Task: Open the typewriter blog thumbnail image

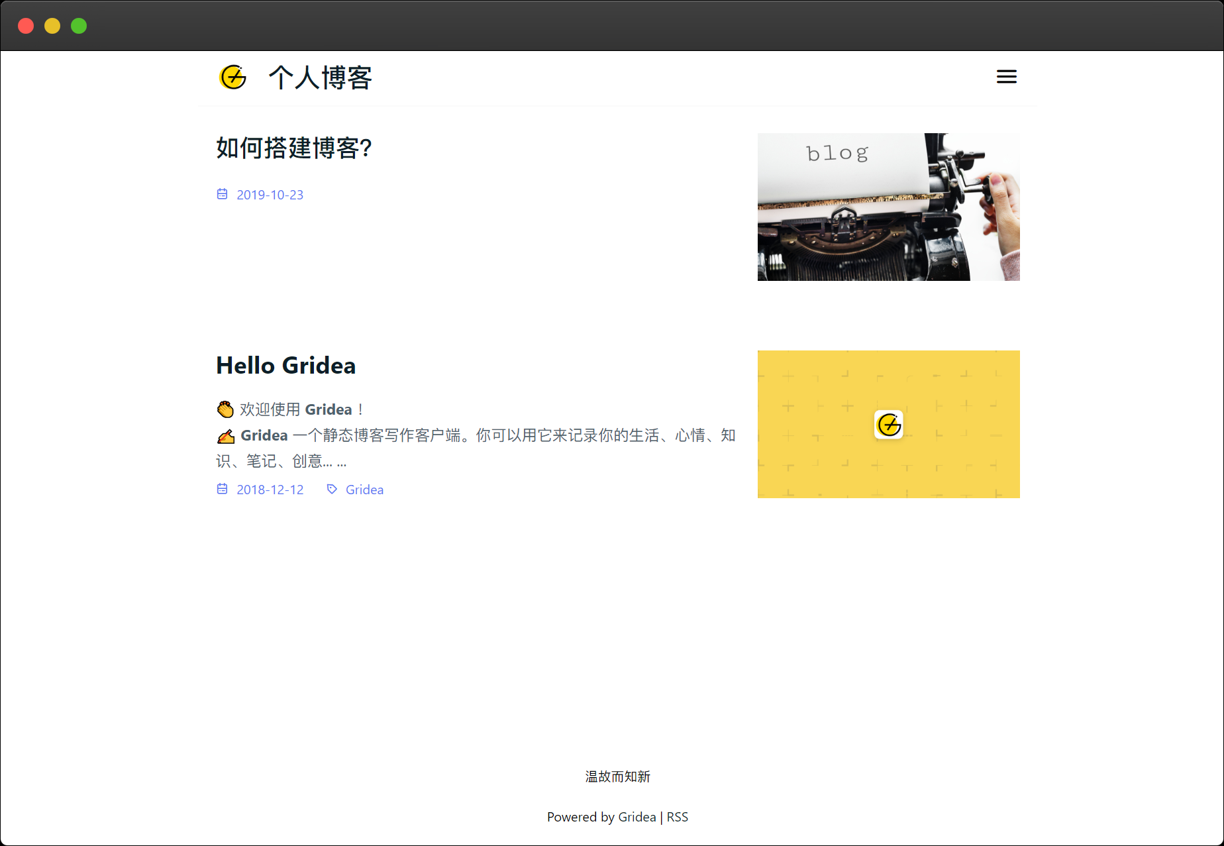Action: tap(888, 207)
